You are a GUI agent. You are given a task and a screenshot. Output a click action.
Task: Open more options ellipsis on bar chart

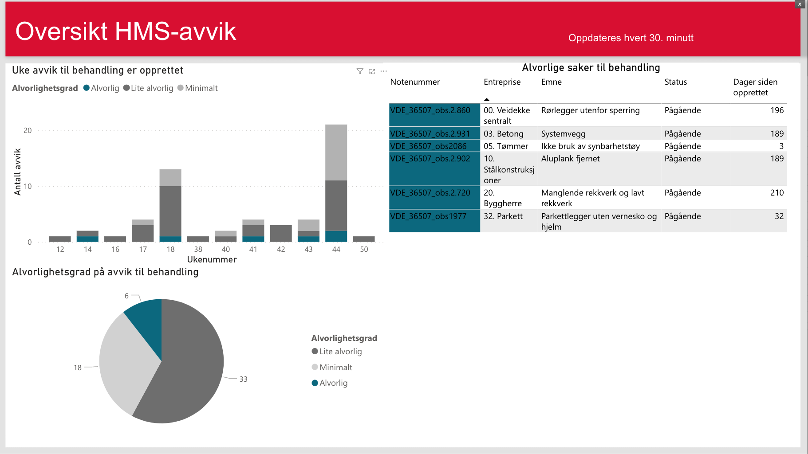tap(384, 71)
